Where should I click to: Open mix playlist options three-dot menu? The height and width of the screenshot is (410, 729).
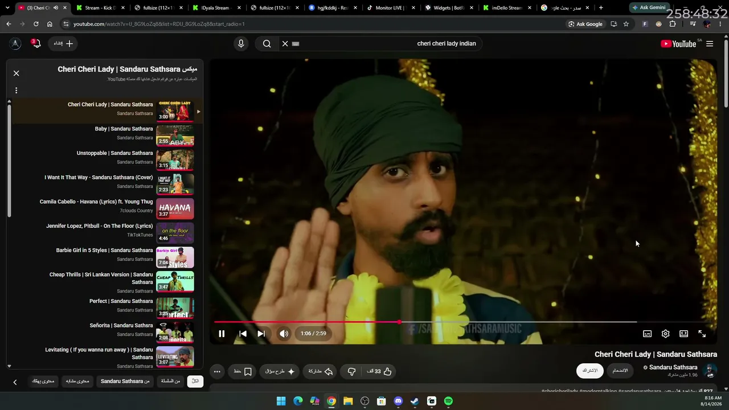point(17,90)
